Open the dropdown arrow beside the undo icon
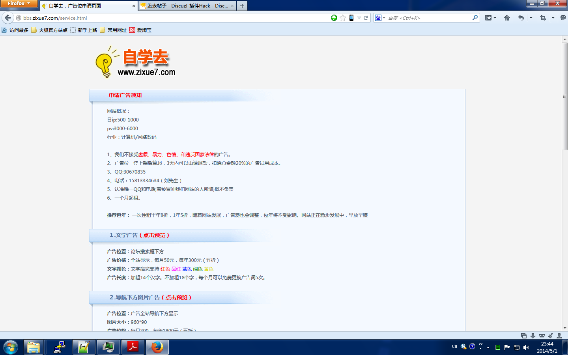 531,18
